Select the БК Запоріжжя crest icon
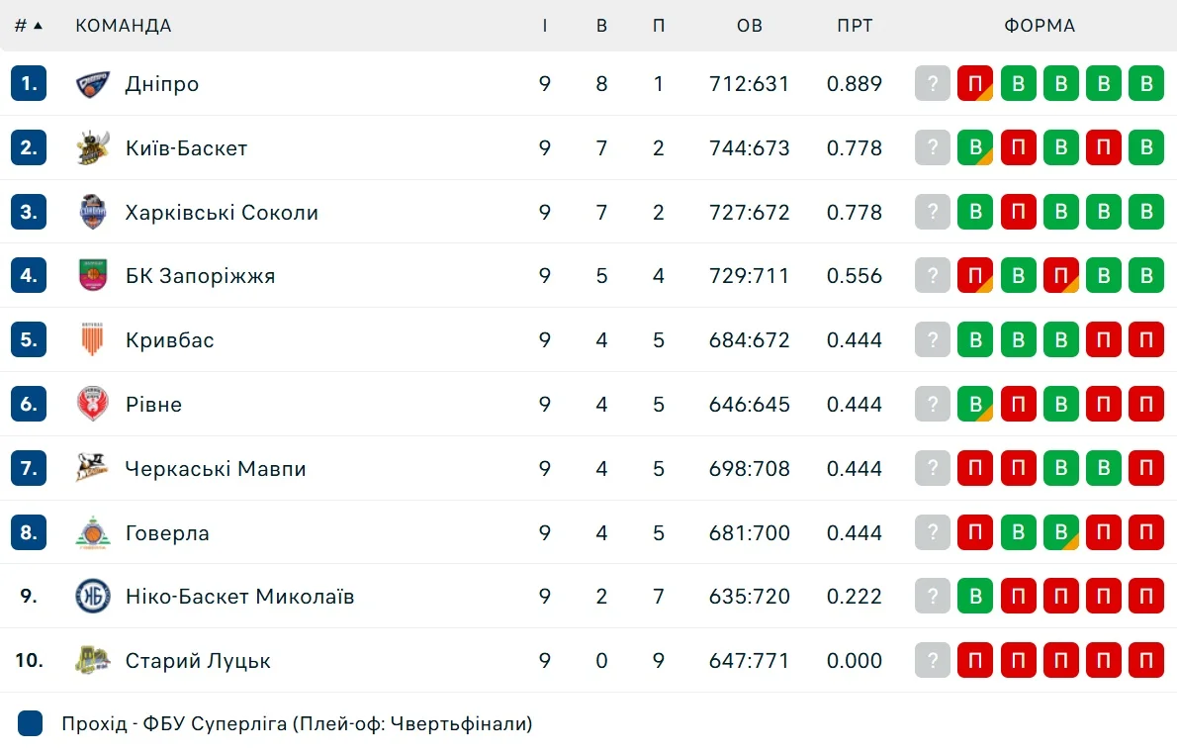Image resolution: width=1177 pixels, height=753 pixels. pos(93,276)
